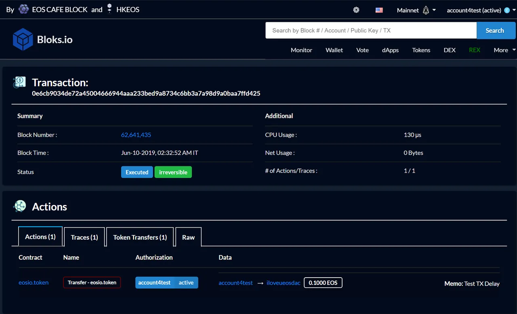Screen dimensions: 517x314
Task: Click the CPU usage 130 µs value
Action: [412, 135]
